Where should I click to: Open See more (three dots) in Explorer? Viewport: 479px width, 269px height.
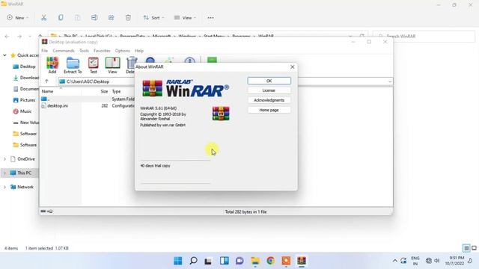(x=210, y=18)
